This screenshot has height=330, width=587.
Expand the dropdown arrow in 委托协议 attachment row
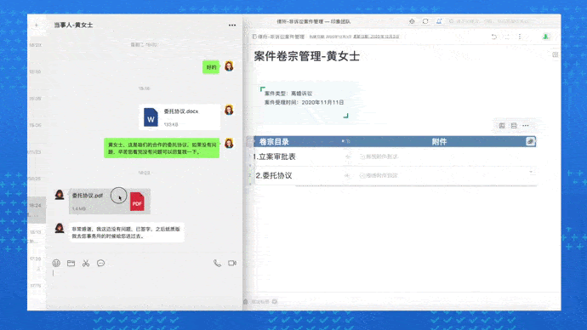[x=531, y=172]
